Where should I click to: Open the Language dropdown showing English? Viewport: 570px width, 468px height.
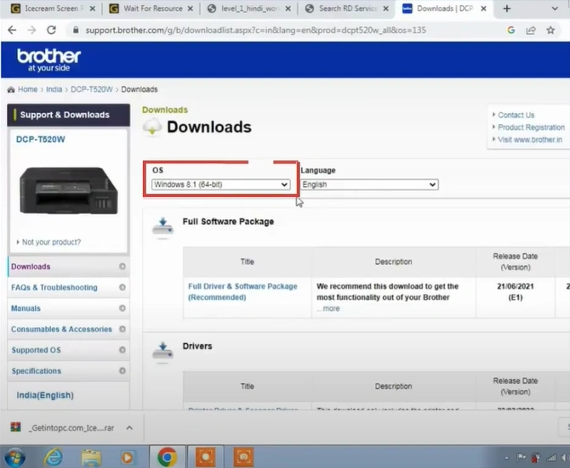pyautogui.click(x=369, y=184)
